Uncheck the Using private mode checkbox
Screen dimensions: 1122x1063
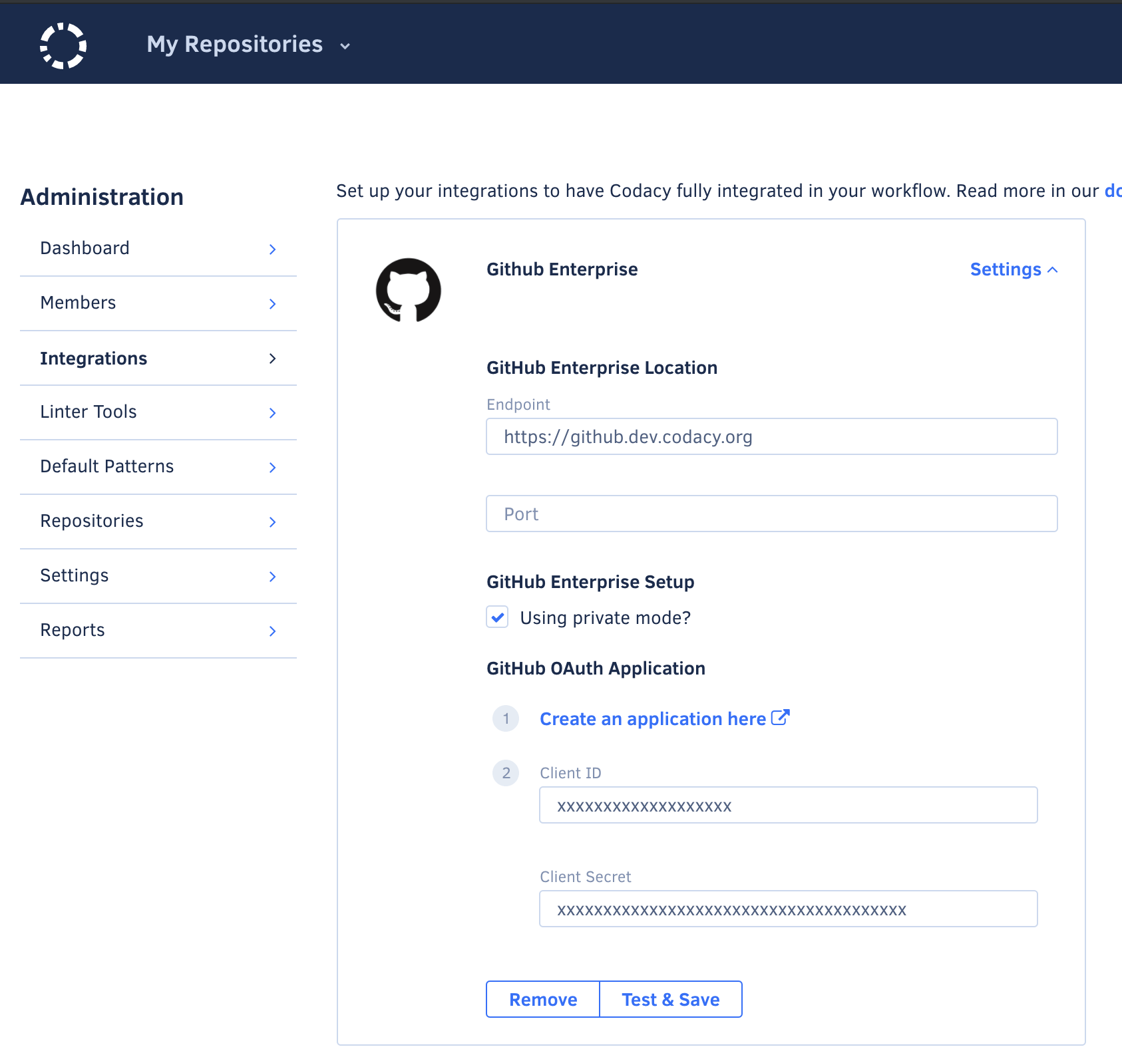[497, 617]
